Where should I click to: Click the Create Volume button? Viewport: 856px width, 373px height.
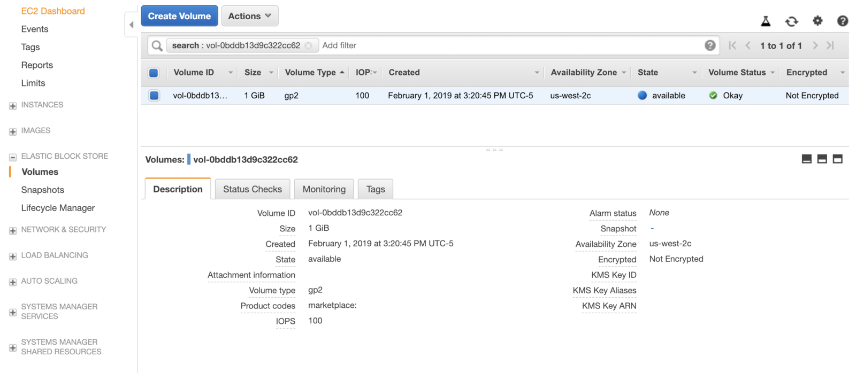point(179,16)
